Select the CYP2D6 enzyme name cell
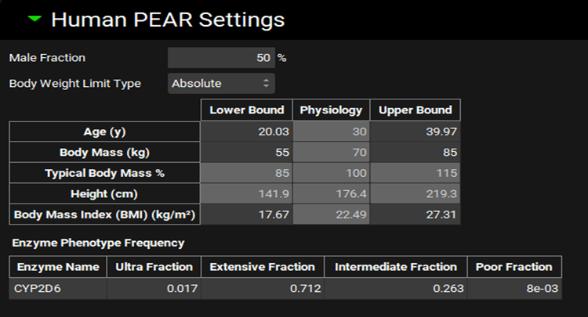 (x=58, y=288)
